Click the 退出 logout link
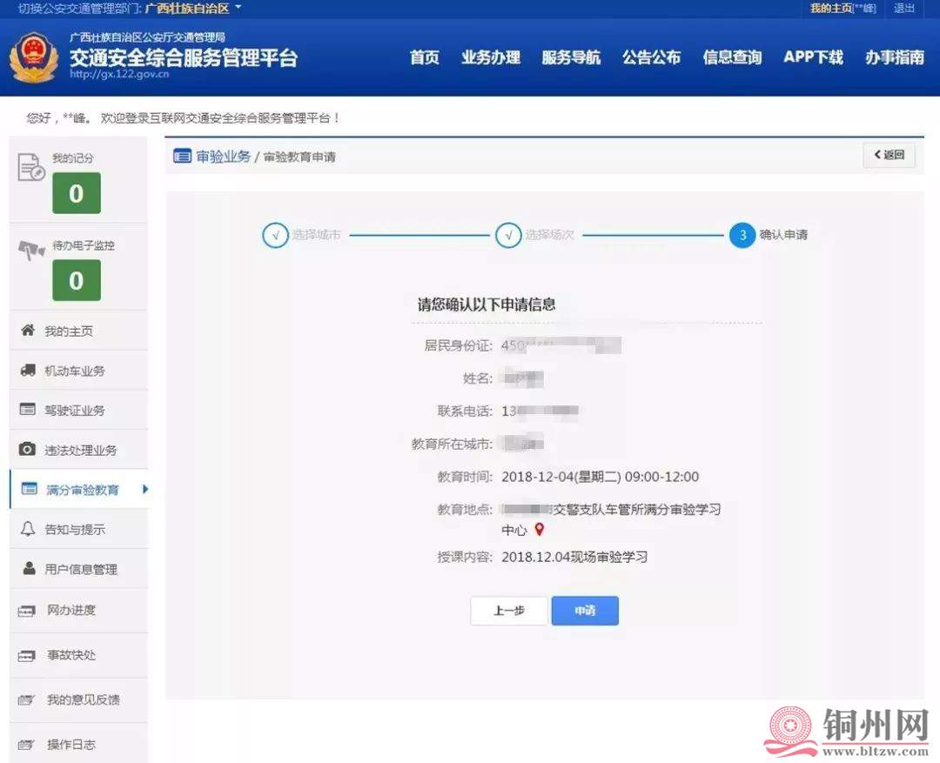Image resolution: width=940 pixels, height=763 pixels. pos(904,9)
